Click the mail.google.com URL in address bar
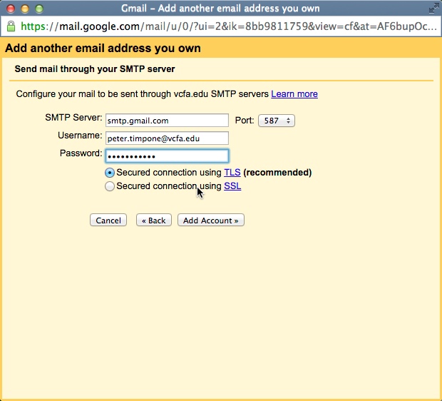 point(228,26)
